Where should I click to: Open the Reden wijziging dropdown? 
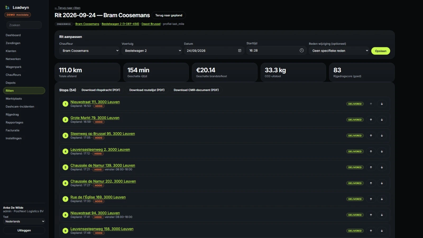pyautogui.click(x=339, y=51)
